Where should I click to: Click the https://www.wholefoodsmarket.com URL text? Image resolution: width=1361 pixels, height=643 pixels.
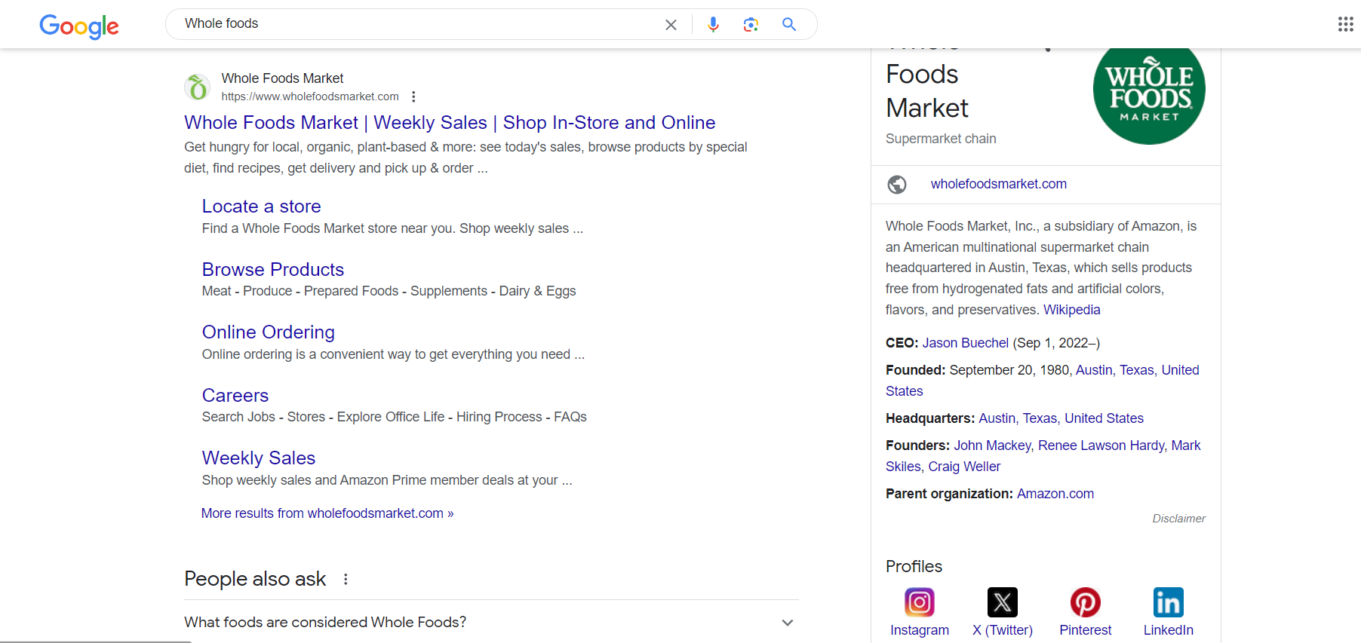click(310, 96)
